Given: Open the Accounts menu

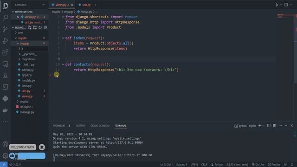Looking at the screenshot, I should click(x=5, y=144).
